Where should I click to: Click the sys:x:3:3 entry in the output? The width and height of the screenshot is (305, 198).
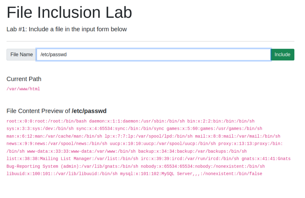(40, 129)
